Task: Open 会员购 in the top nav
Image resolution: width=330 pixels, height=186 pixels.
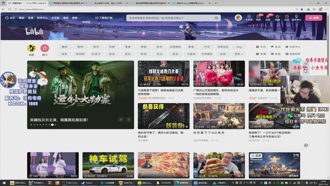Action: (55, 18)
